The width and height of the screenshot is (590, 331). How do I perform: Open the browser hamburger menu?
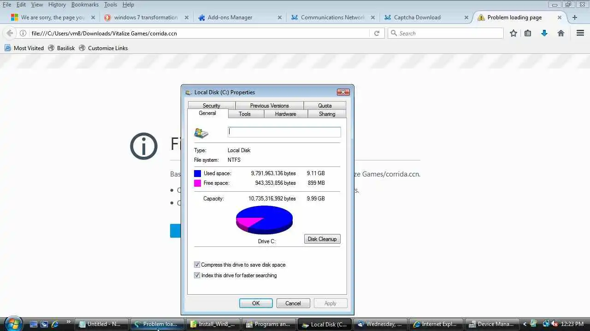pos(580,33)
